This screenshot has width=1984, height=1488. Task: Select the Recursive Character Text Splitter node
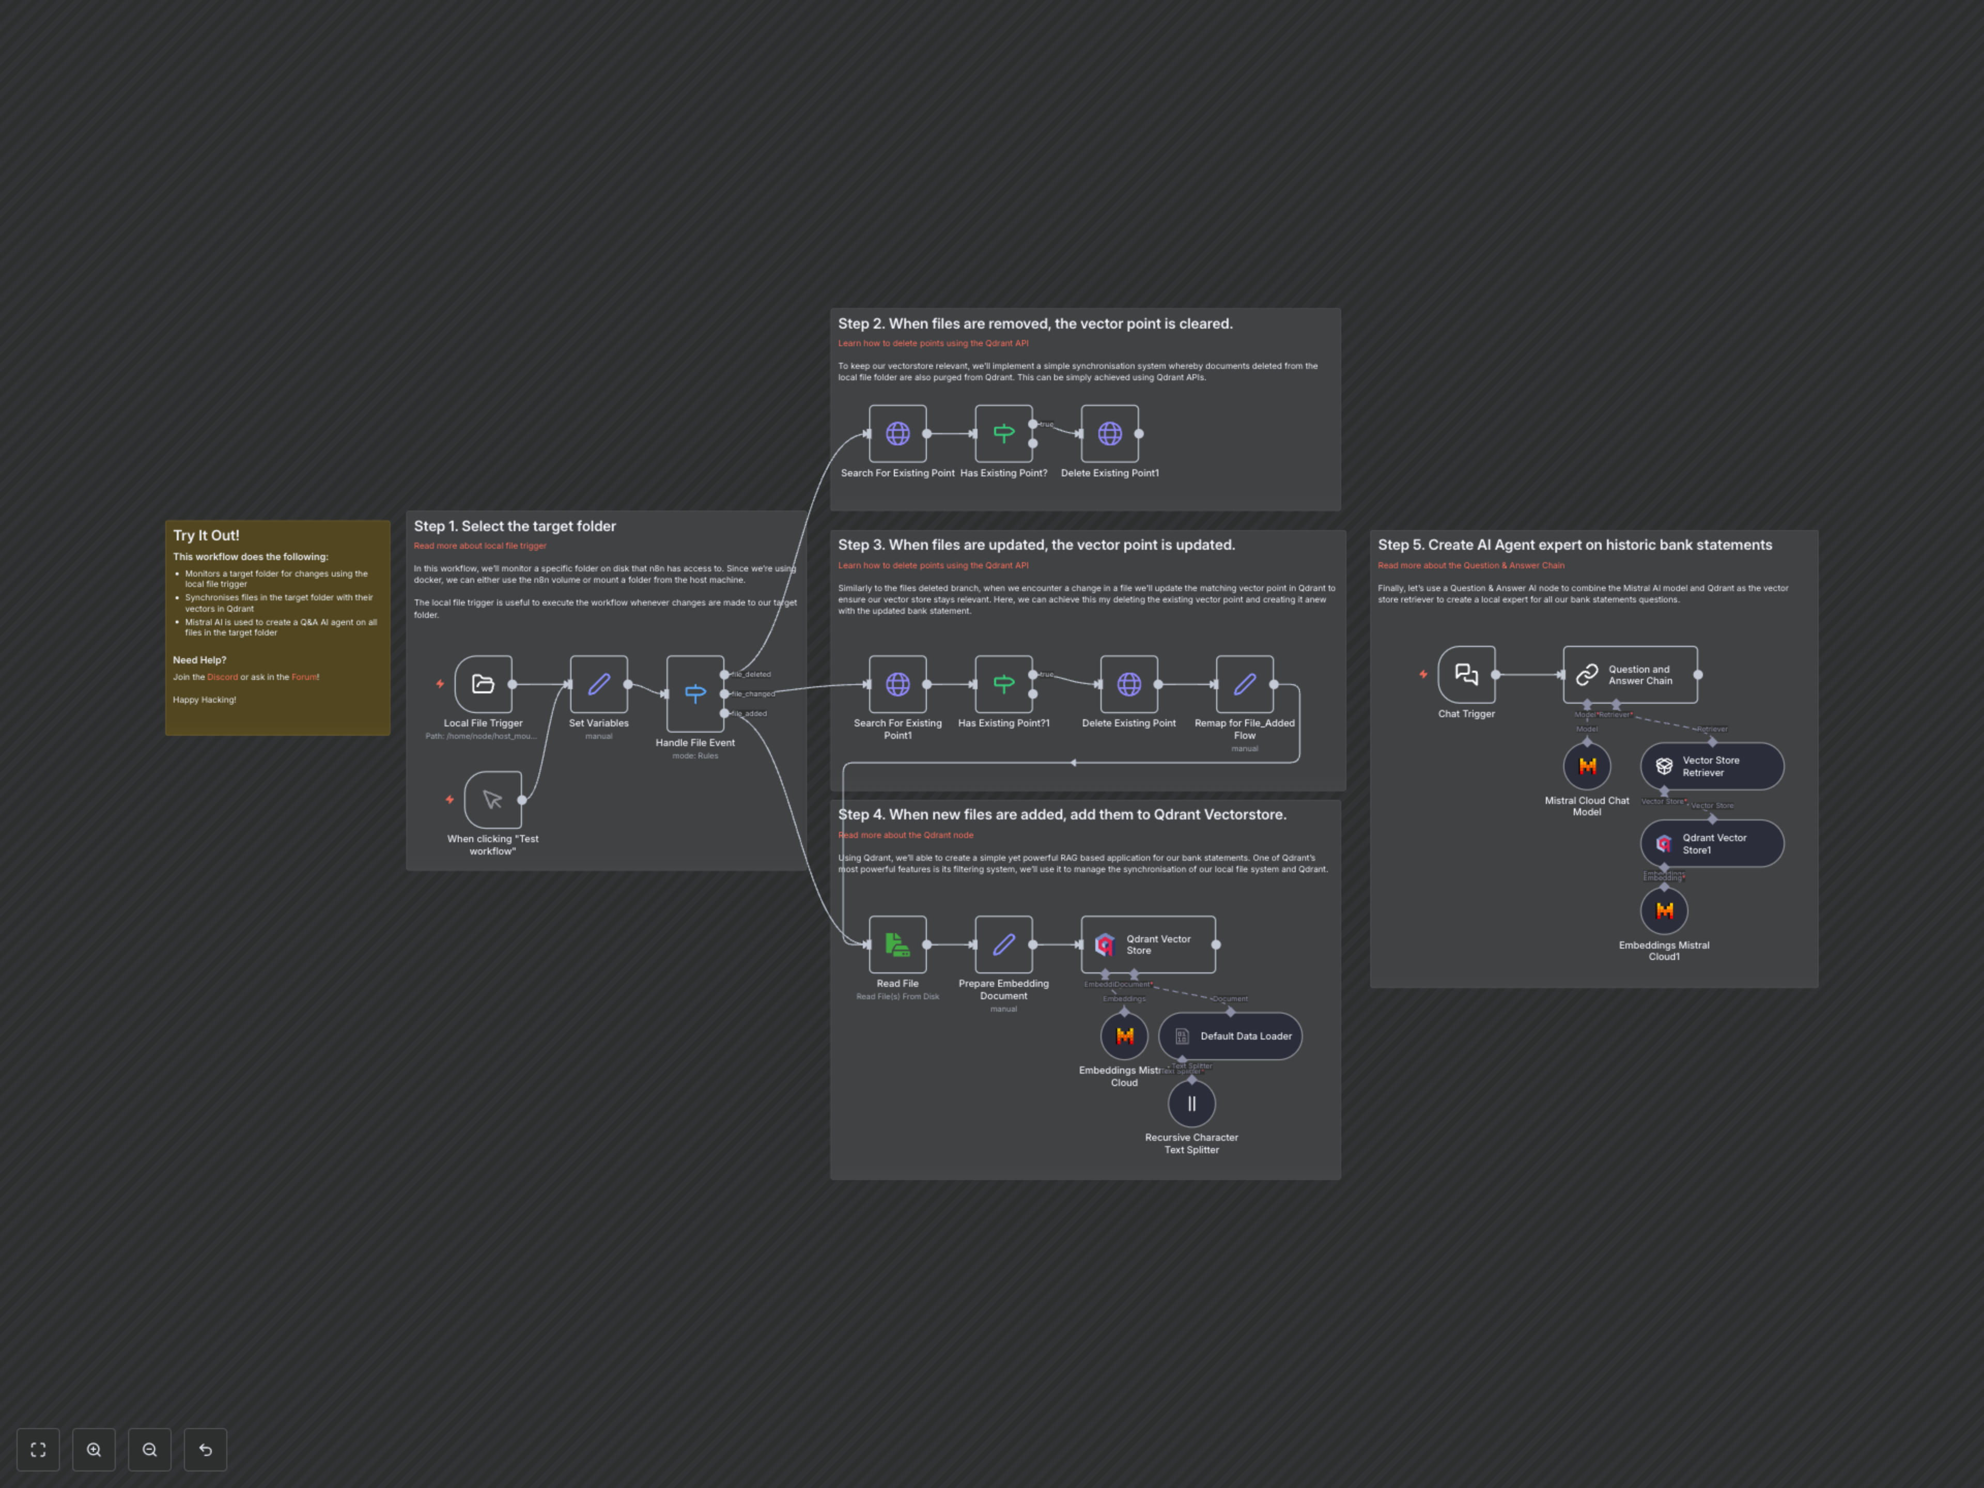(1191, 1103)
